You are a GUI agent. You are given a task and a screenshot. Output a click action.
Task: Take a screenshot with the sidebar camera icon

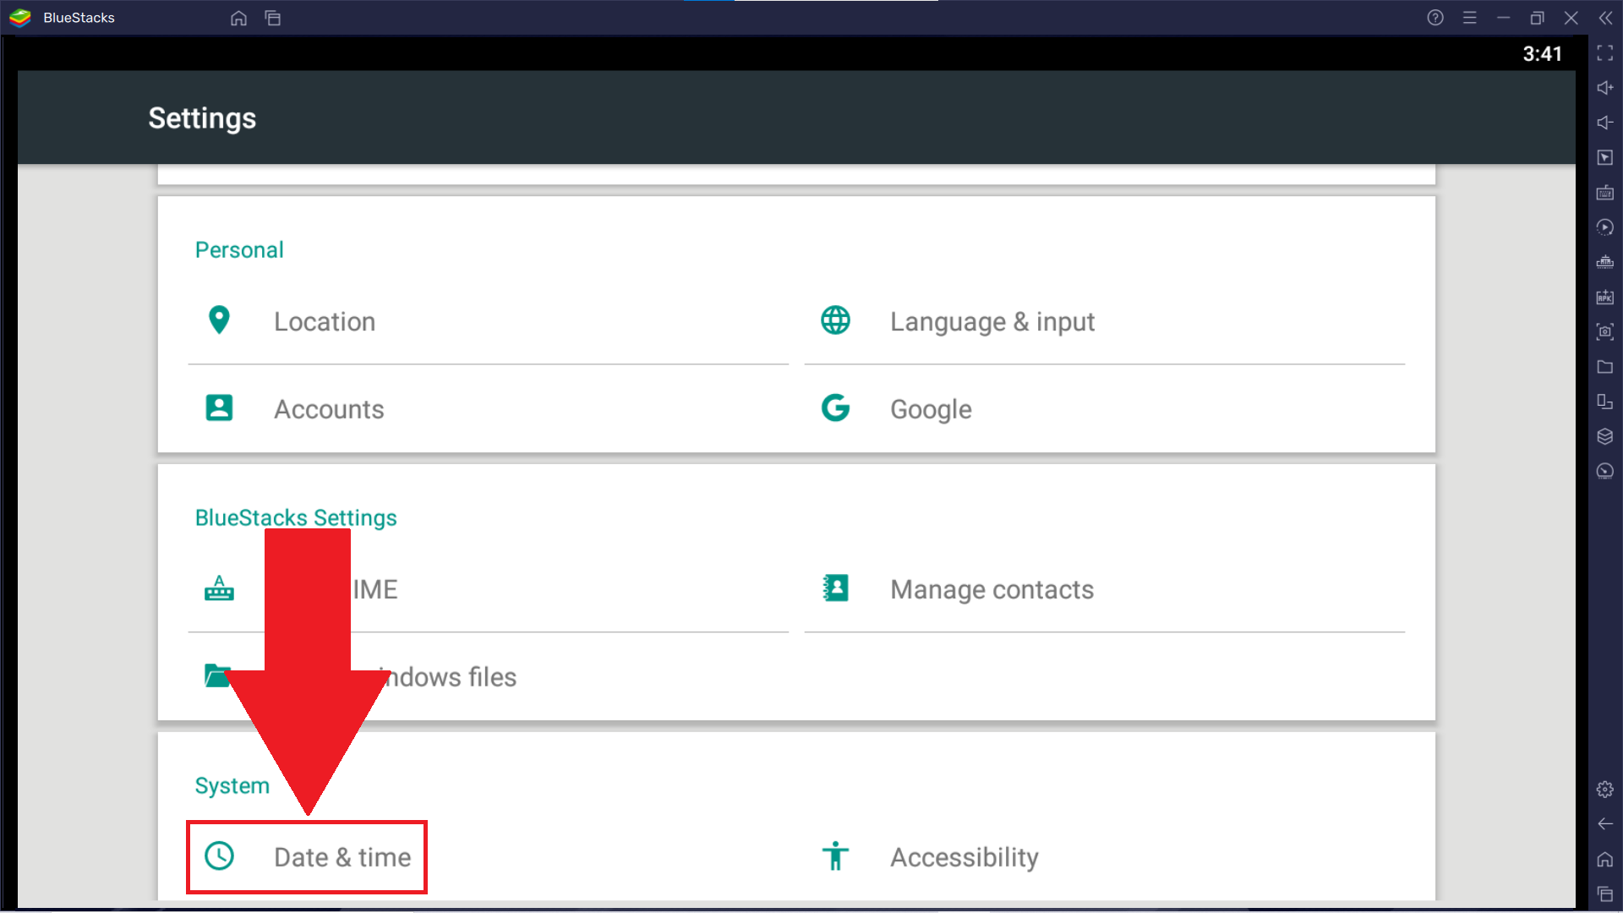click(1605, 332)
